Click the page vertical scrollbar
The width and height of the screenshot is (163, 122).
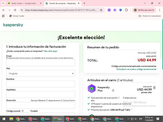pos(162,44)
